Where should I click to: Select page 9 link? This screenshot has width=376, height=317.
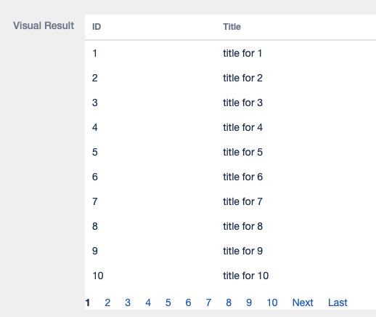(249, 302)
